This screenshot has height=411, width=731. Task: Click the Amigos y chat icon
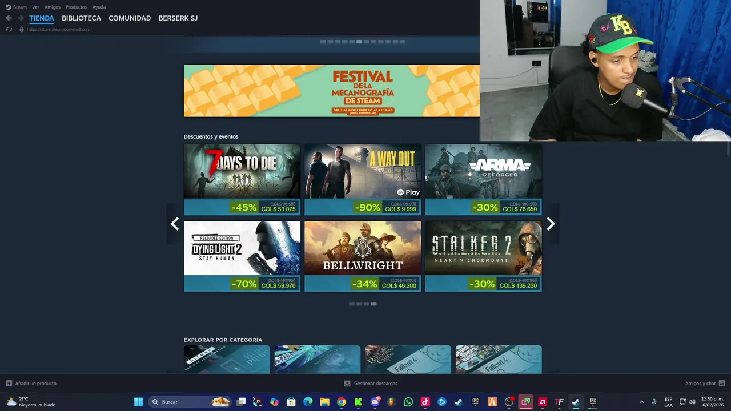pyautogui.click(x=722, y=383)
